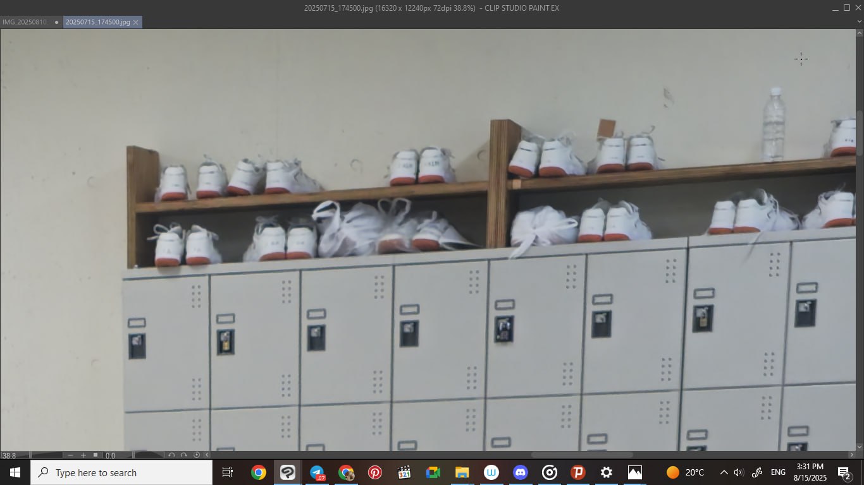Viewport: 864px width, 485px height.
Task: Click the Type here to search box
Action: (x=121, y=472)
